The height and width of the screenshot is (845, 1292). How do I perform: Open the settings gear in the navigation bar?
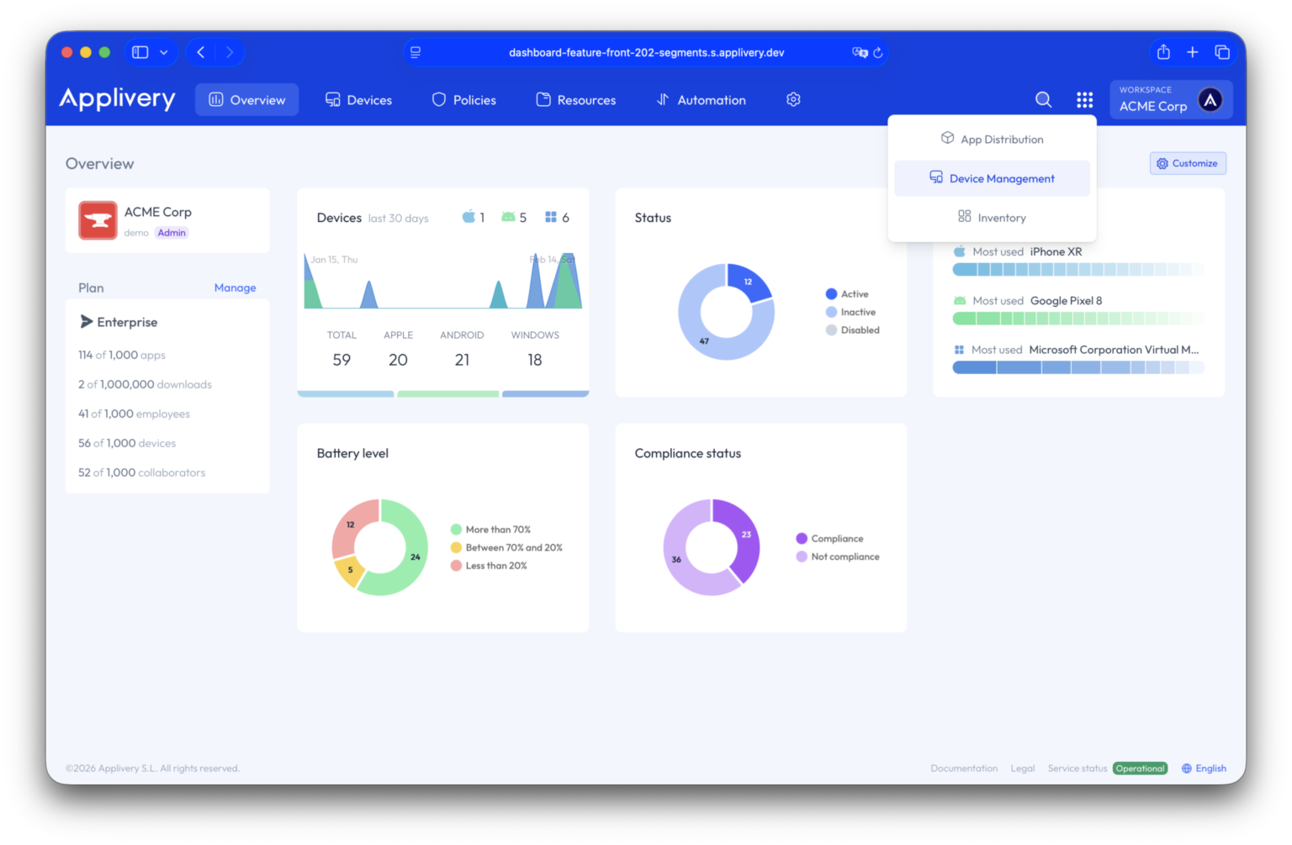point(792,99)
